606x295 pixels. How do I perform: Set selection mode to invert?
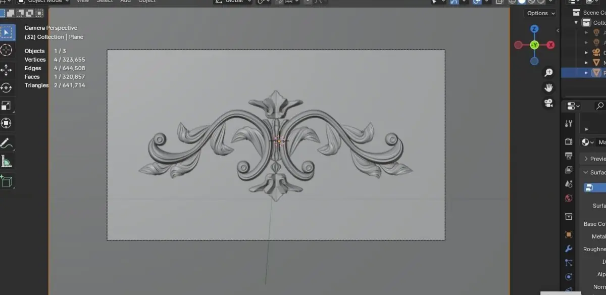point(30,13)
